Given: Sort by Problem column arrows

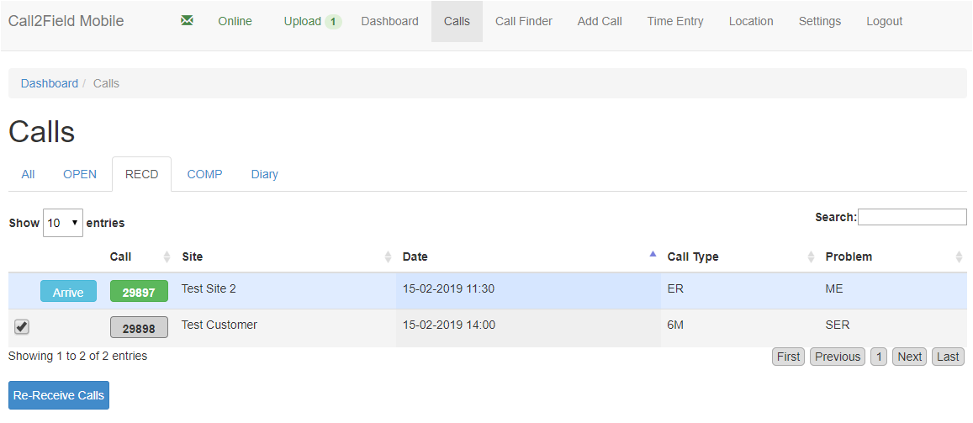Looking at the screenshot, I should pos(959,256).
